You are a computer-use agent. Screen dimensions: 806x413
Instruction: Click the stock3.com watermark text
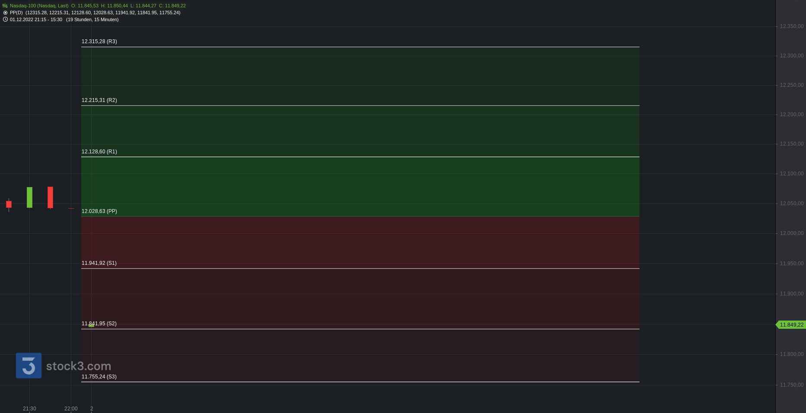click(79, 366)
